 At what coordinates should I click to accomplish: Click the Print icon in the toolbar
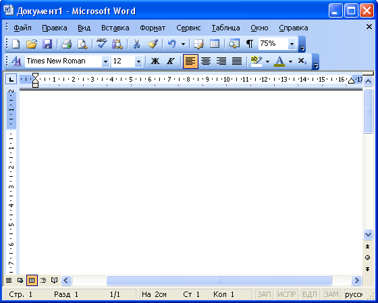point(66,44)
